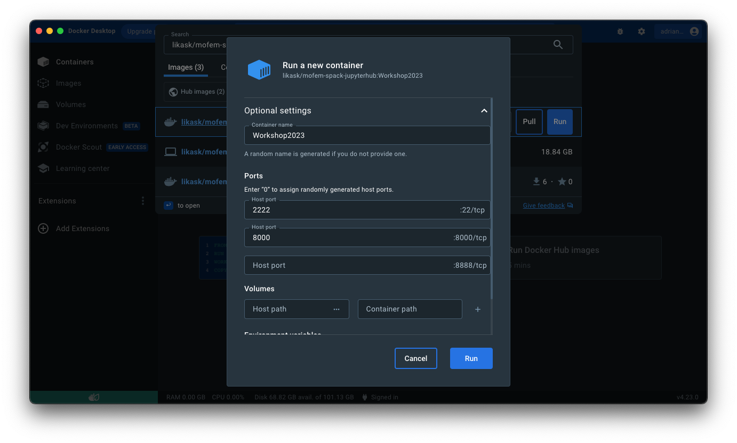
Task: Run the Workshop2023 container
Action: click(x=471, y=358)
